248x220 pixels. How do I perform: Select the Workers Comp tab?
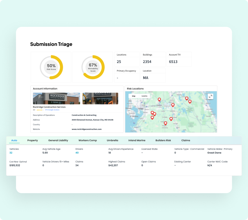tap(88, 140)
